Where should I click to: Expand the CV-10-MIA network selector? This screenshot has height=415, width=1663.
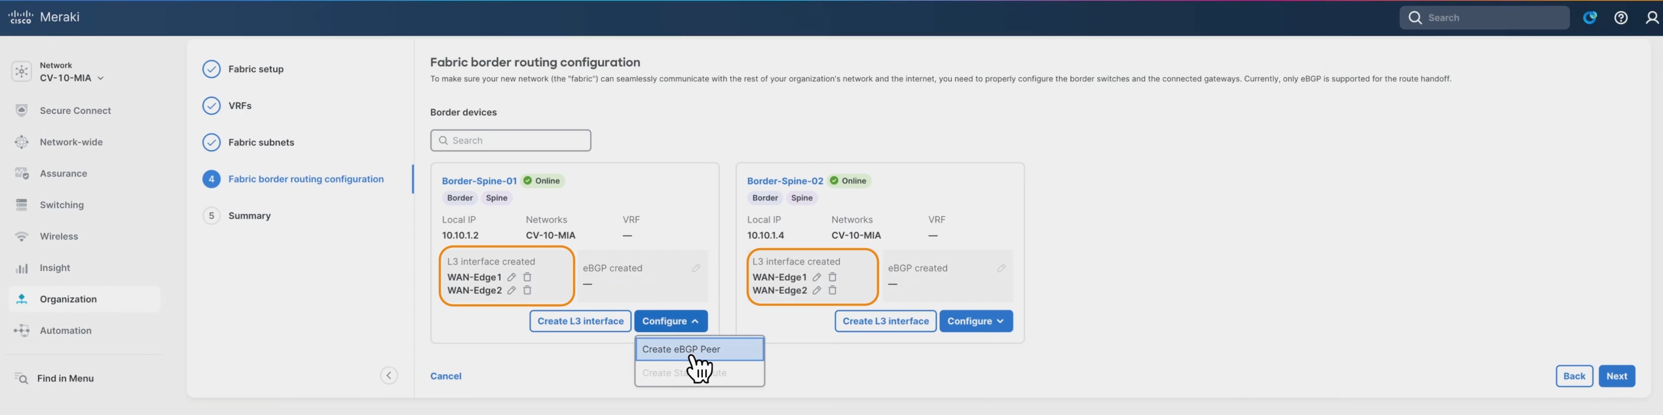[x=71, y=78]
